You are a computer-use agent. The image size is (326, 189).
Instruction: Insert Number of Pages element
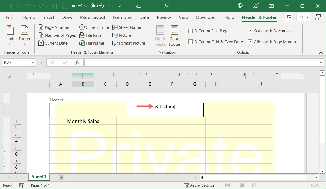click(57, 35)
